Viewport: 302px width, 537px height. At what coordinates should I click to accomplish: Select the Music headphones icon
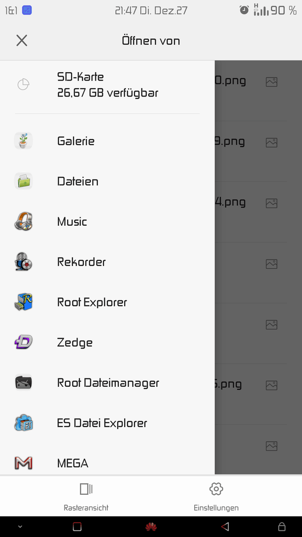(x=23, y=221)
